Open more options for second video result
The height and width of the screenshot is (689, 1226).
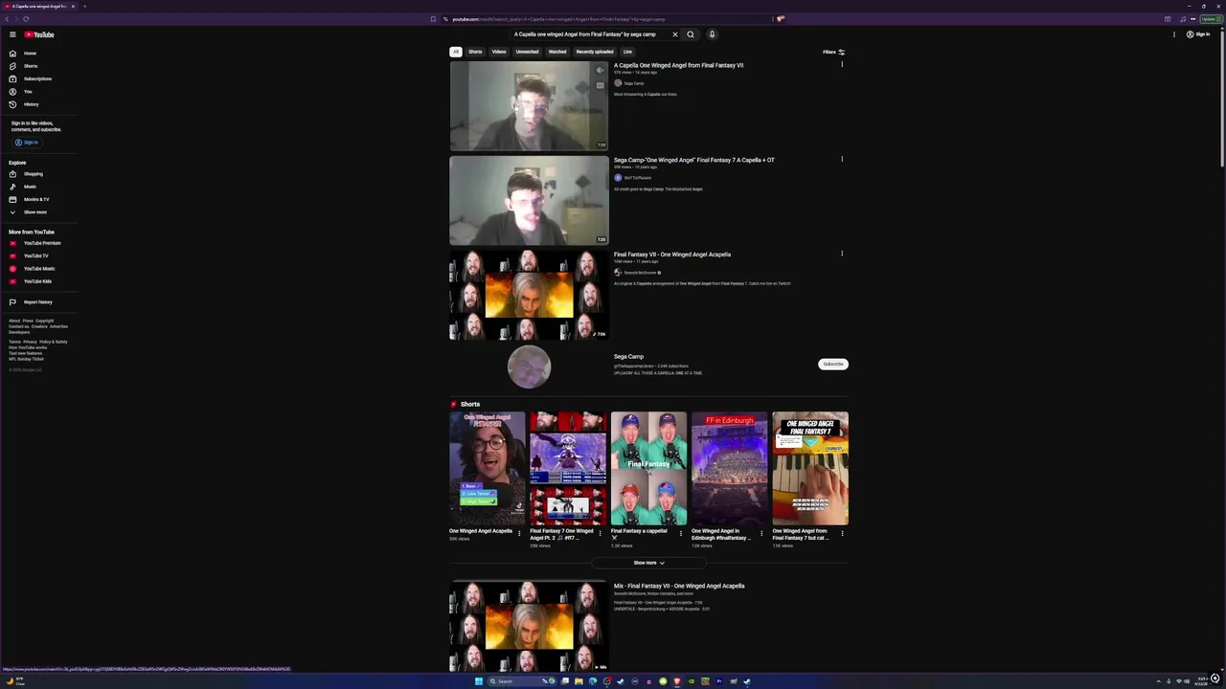[x=842, y=159]
